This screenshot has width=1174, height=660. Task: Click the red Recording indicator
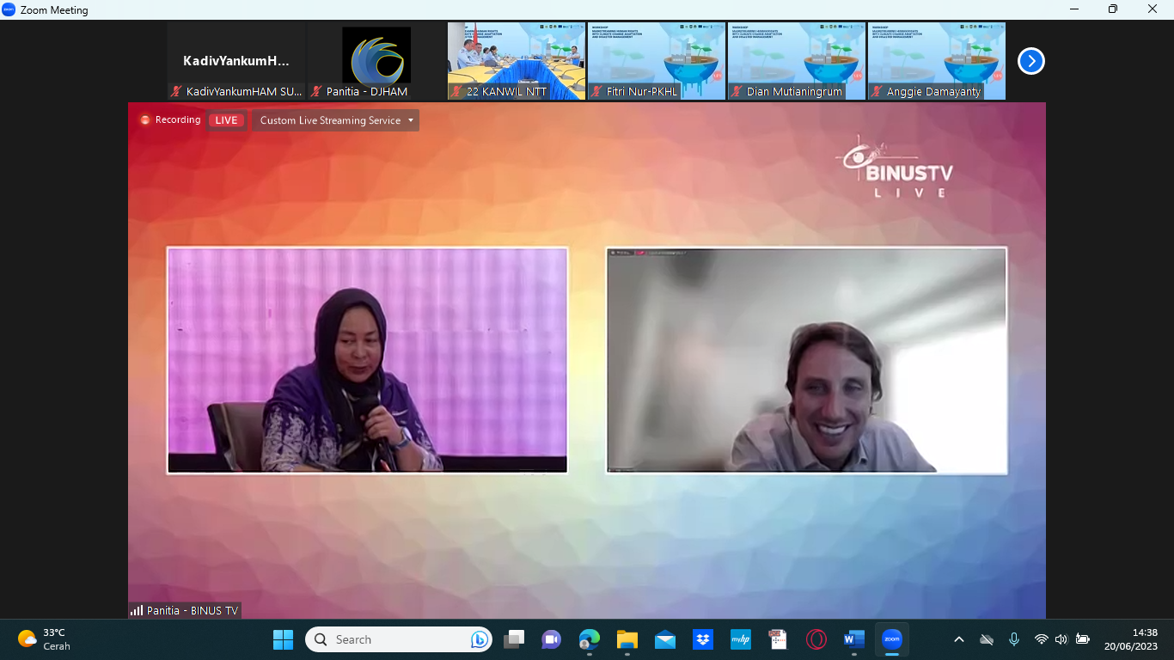(x=170, y=120)
